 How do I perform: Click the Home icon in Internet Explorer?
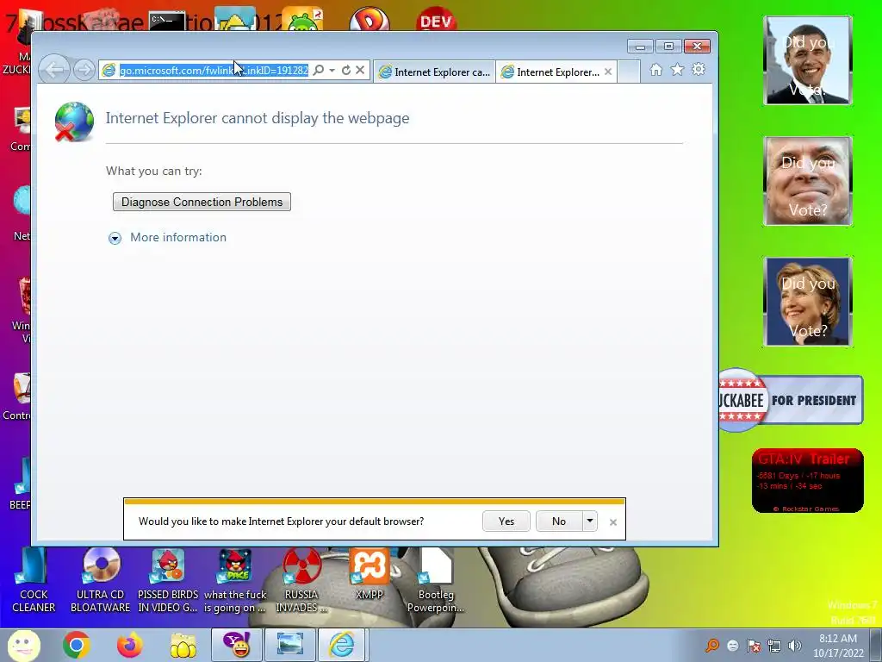655,70
